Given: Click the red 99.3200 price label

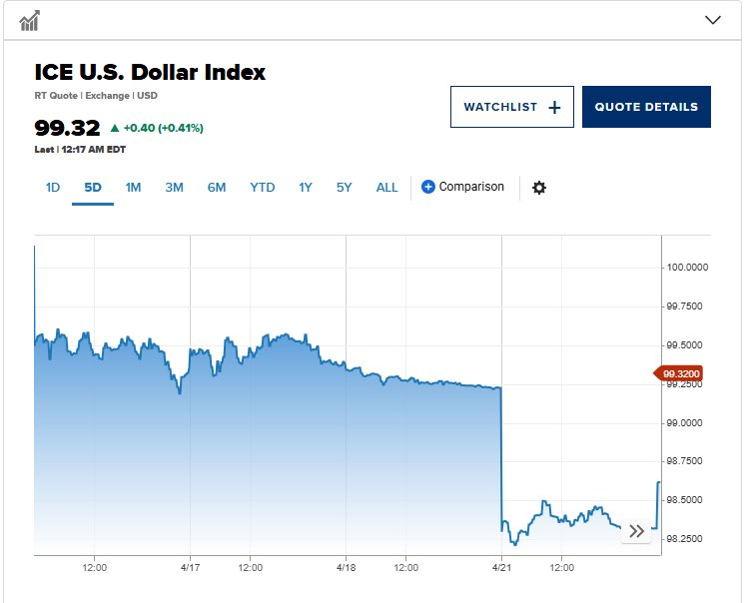Looking at the screenshot, I should pos(679,373).
